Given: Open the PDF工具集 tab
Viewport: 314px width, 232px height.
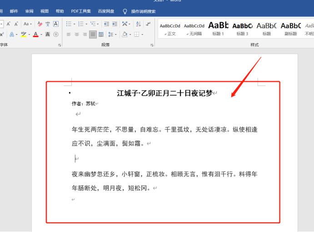Looking at the screenshot, I should click(x=81, y=11).
